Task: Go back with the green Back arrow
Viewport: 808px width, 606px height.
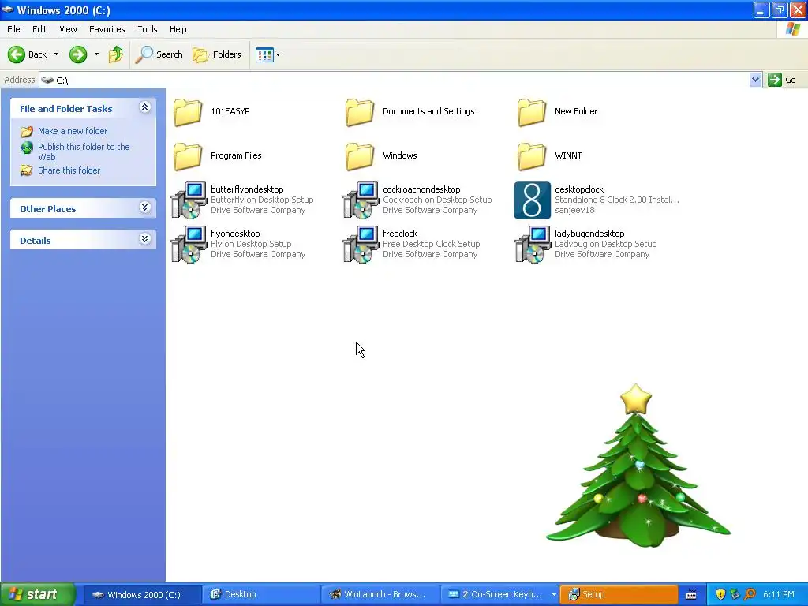Action: click(27, 54)
